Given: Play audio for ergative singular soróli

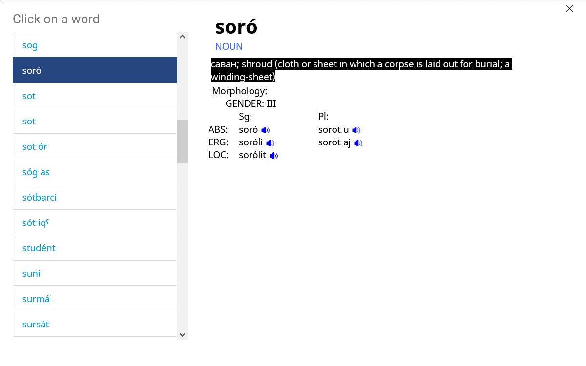Looking at the screenshot, I should [x=270, y=143].
